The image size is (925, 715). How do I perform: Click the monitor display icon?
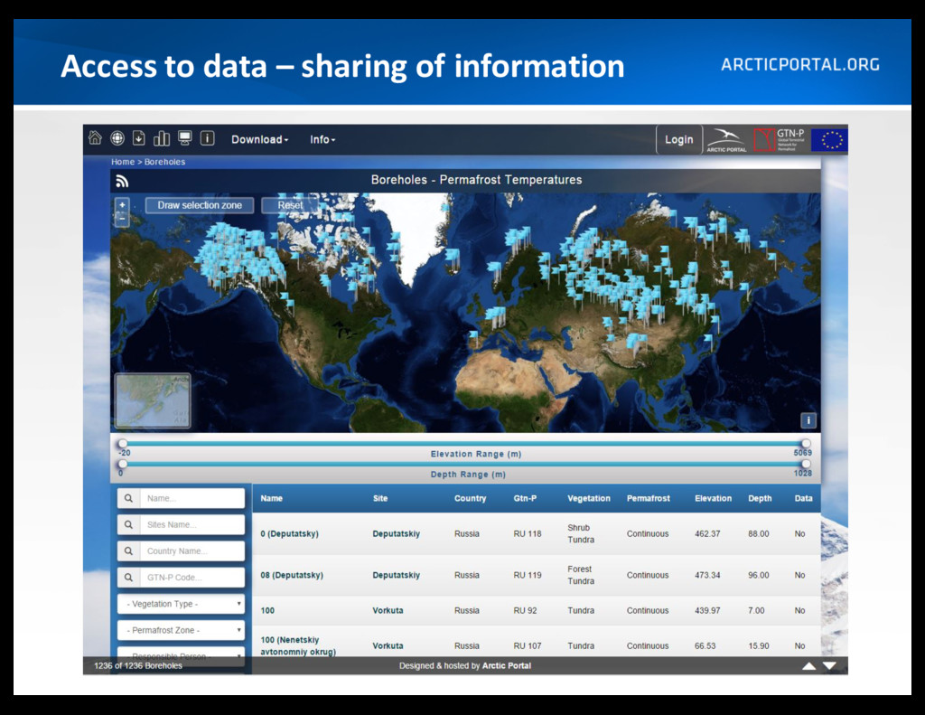pos(184,138)
